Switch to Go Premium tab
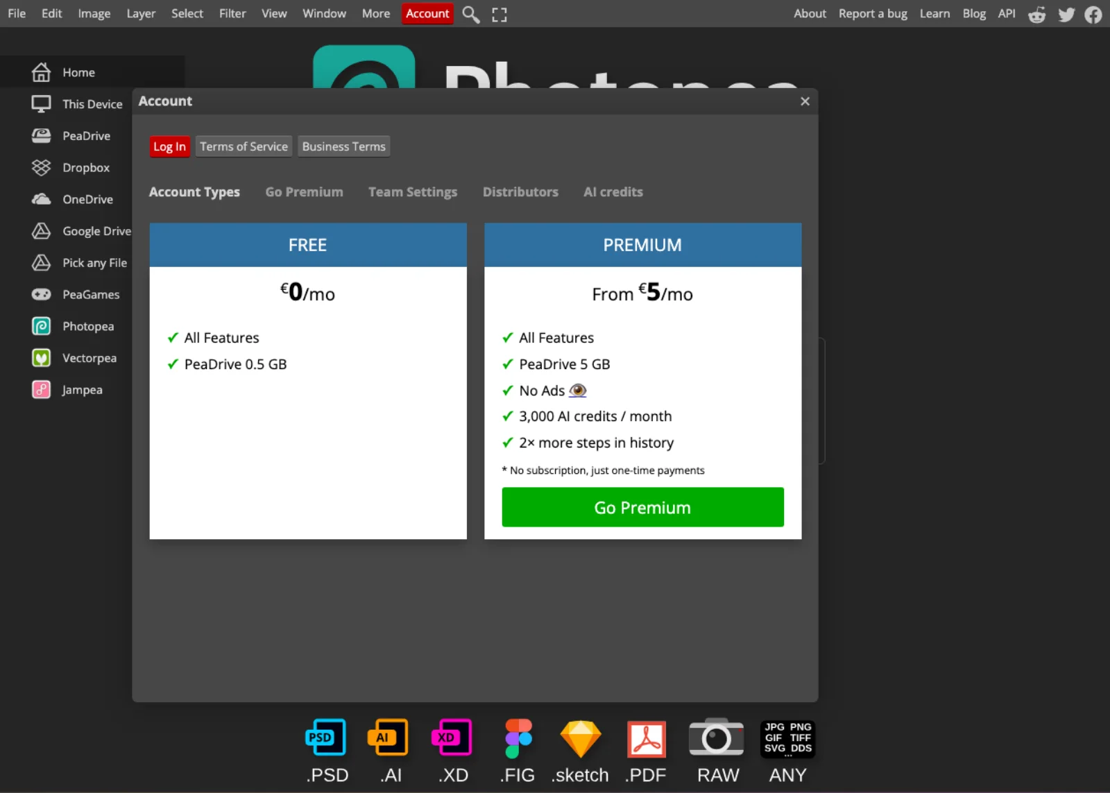Viewport: 1110px width, 793px height. (304, 192)
